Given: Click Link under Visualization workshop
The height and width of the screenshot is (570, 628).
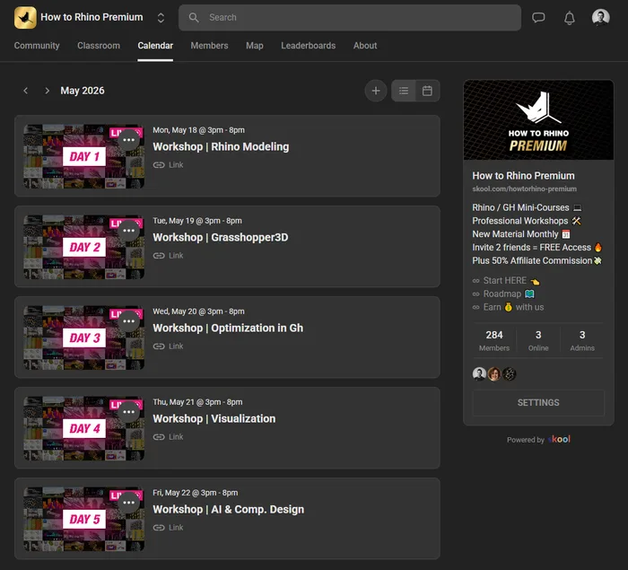Looking at the screenshot, I should (169, 436).
